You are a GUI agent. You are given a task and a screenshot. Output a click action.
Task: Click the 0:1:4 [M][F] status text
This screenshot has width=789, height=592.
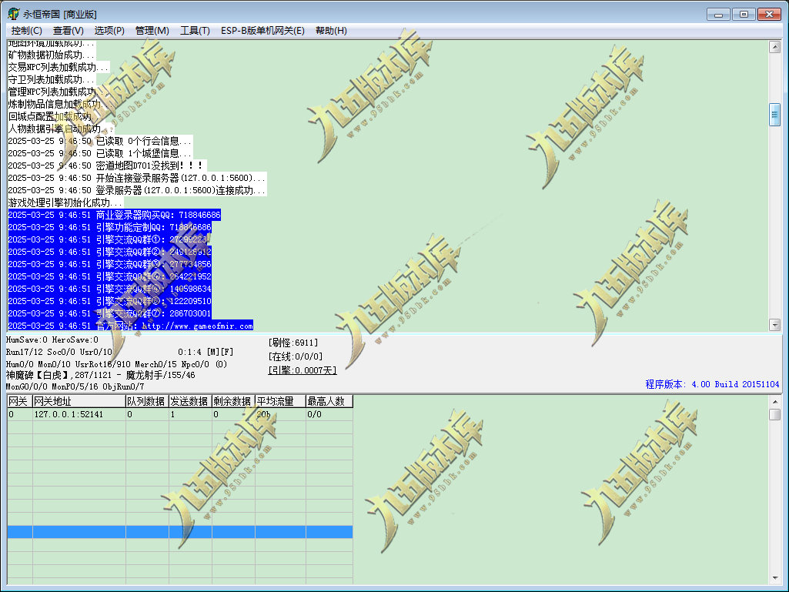coord(206,352)
